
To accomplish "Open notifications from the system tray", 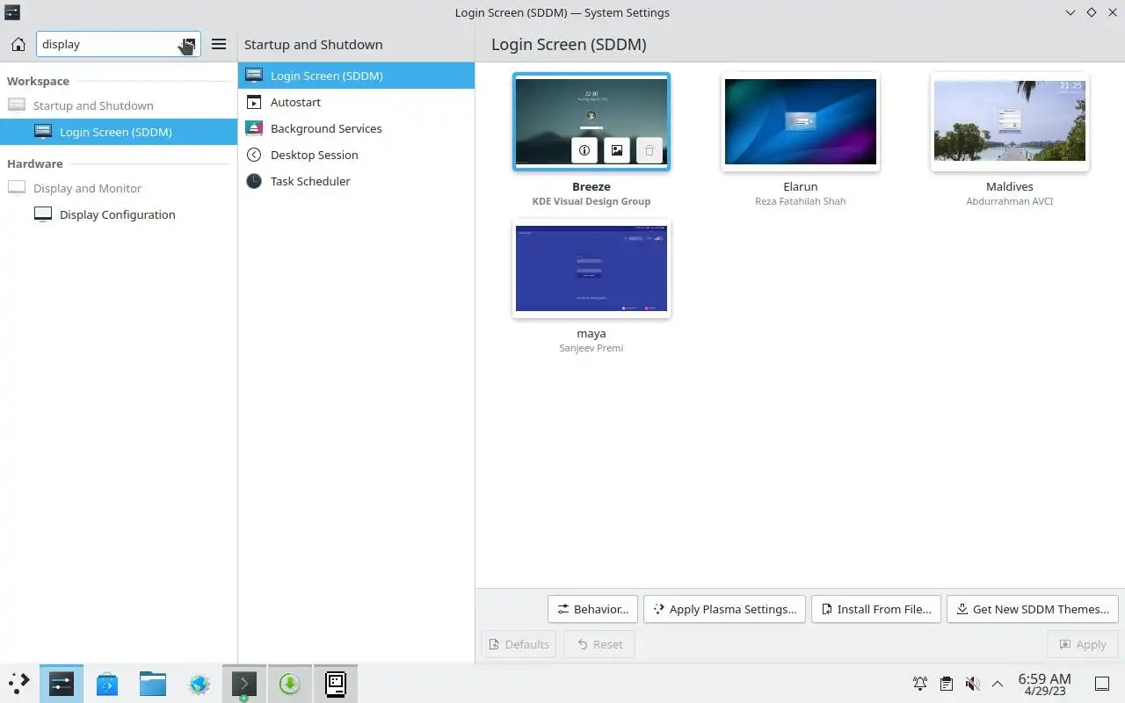I will click(920, 684).
